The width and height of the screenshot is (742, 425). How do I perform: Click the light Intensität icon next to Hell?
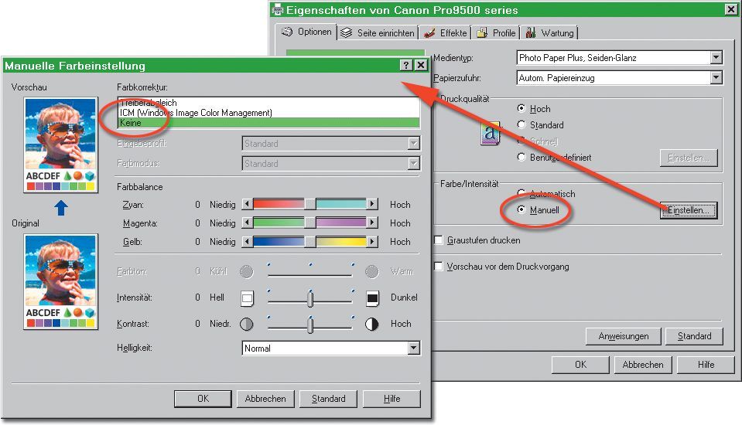(x=247, y=297)
